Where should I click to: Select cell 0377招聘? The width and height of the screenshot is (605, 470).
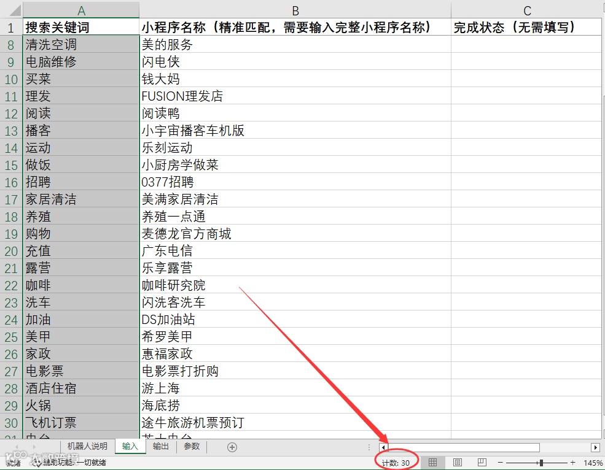[x=295, y=182]
